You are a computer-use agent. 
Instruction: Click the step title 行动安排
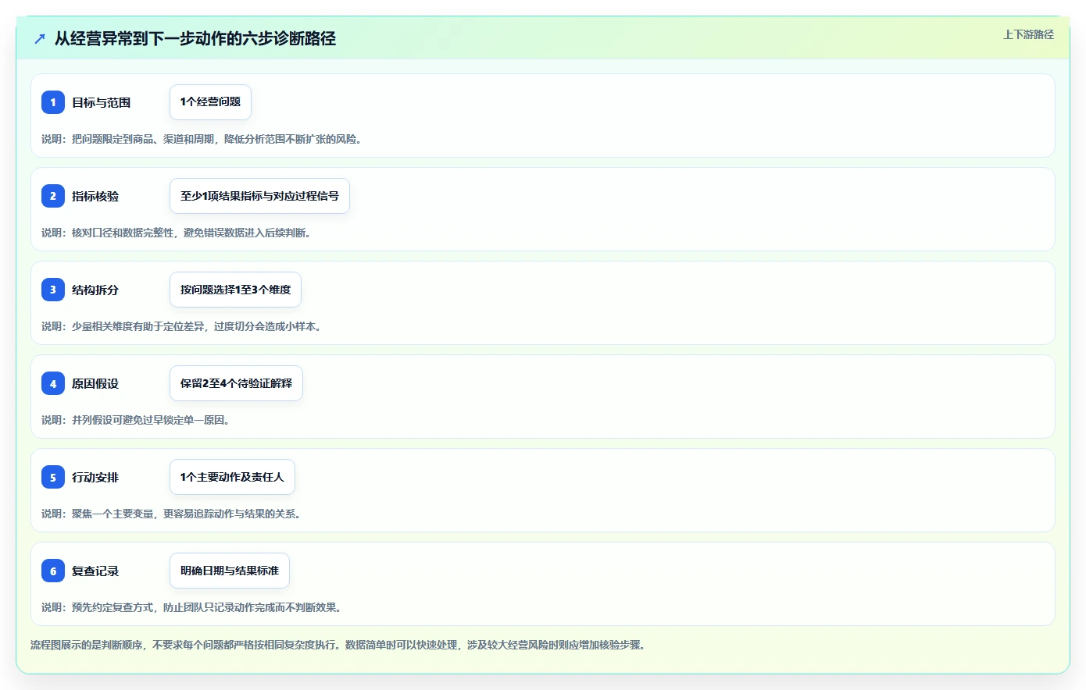point(95,477)
